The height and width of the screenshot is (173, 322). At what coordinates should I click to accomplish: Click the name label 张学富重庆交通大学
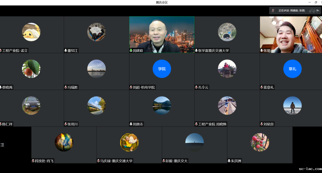click(213, 50)
